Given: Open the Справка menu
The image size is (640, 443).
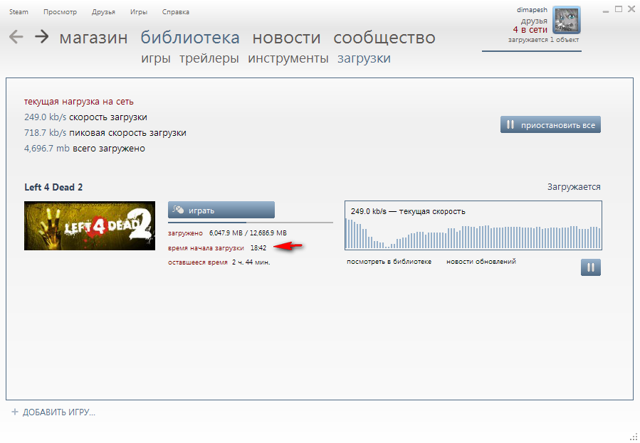Looking at the screenshot, I should coord(176,12).
